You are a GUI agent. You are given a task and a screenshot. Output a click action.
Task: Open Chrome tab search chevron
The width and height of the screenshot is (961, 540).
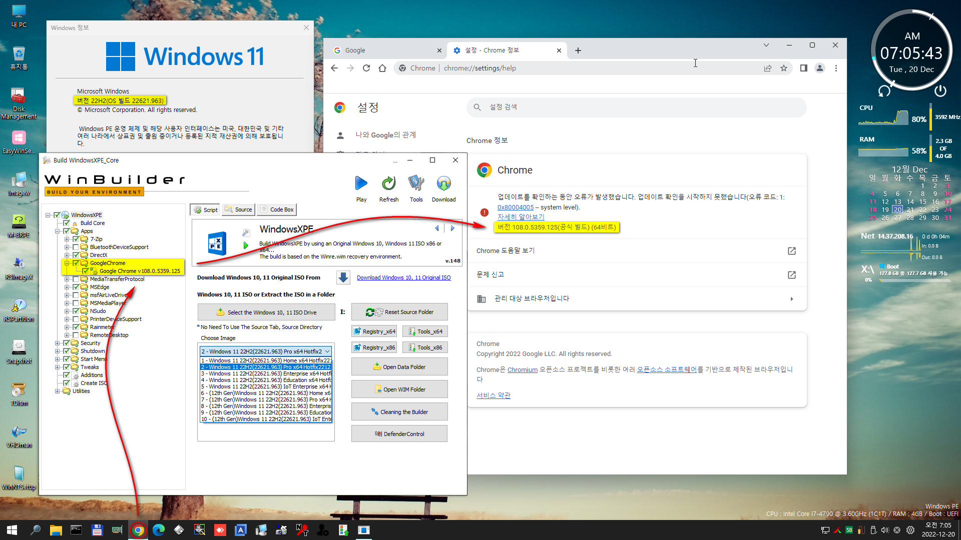click(x=766, y=45)
